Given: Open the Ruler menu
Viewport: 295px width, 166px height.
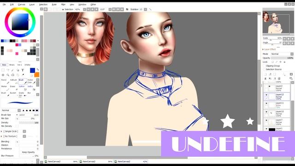Looking at the screenshot, I should (x=54, y=4).
